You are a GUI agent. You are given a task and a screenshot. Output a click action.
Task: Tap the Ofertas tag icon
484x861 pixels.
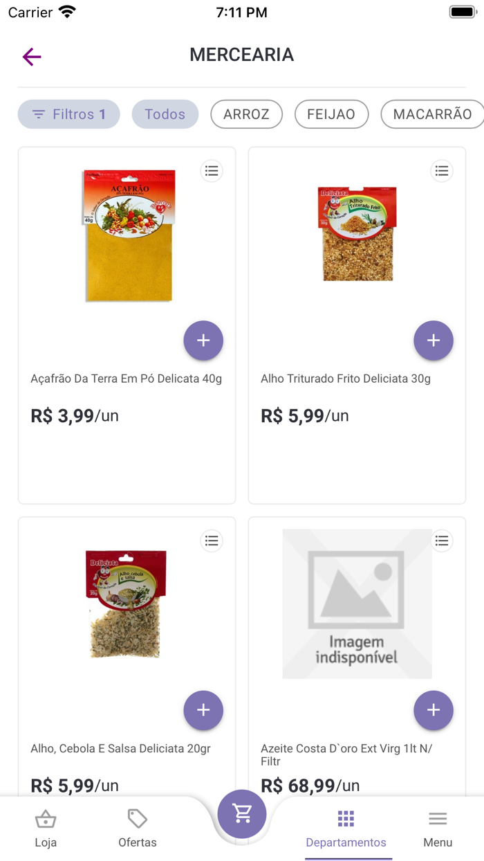pos(137,819)
